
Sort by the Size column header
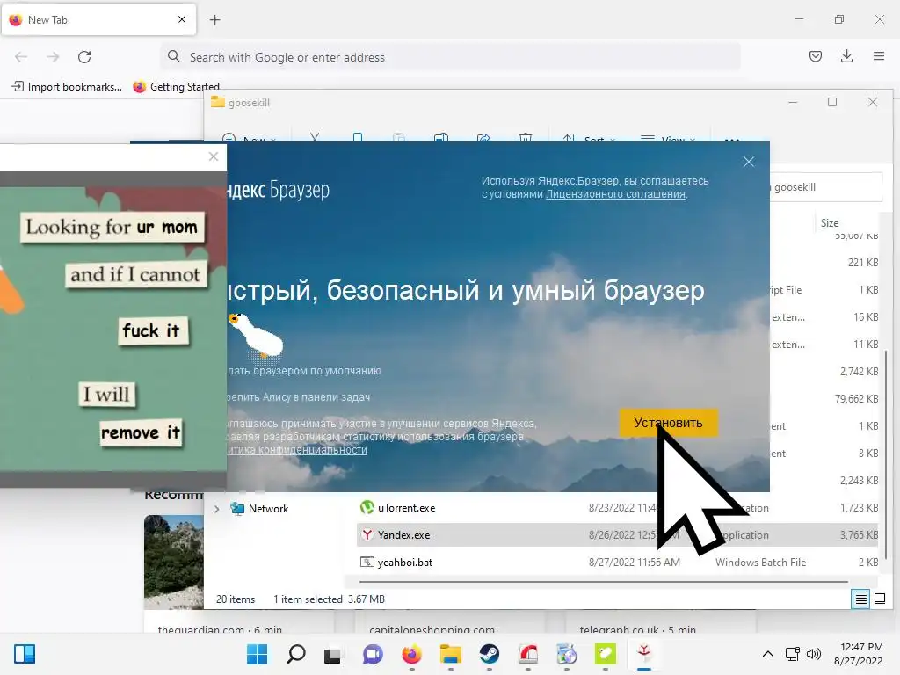coord(830,223)
